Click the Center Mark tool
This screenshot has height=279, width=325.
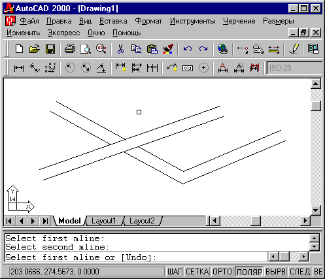[x=203, y=68]
